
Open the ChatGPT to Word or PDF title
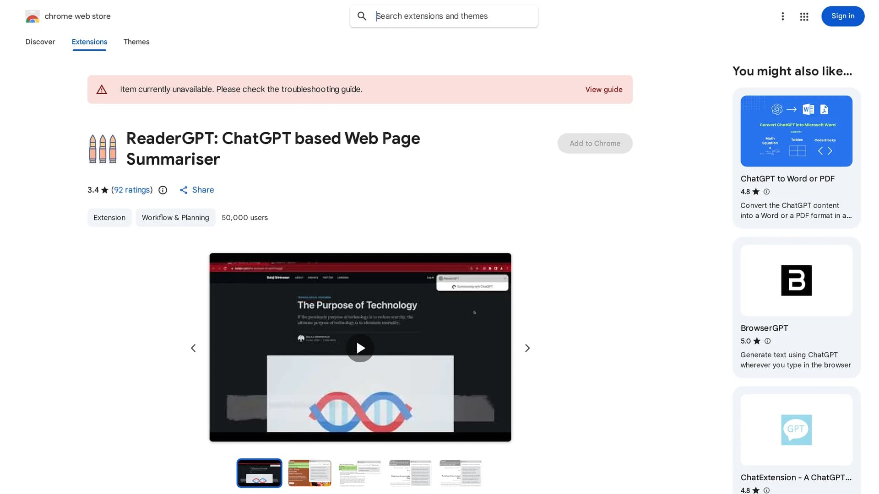(x=787, y=179)
